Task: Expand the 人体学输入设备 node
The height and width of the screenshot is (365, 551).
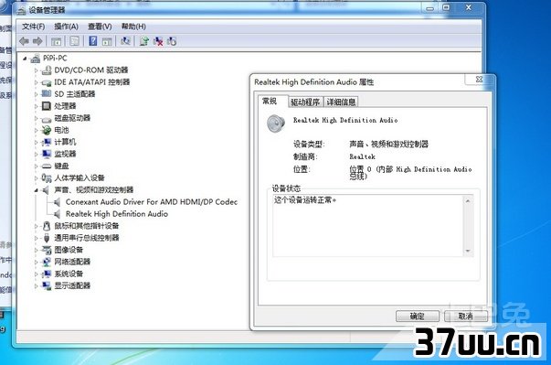Action: pyautogui.click(x=36, y=178)
